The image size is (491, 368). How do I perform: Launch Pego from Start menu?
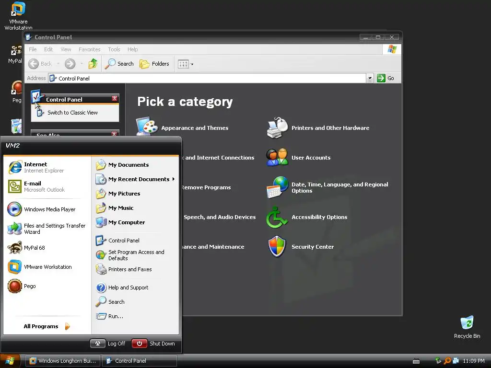47,286
